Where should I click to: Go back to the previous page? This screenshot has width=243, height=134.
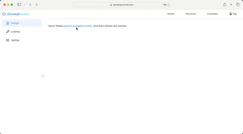coord(30,5)
